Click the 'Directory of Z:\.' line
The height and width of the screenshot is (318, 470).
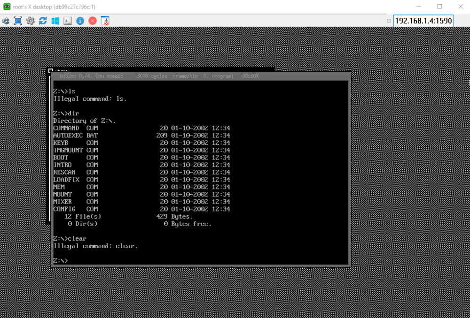tap(85, 121)
